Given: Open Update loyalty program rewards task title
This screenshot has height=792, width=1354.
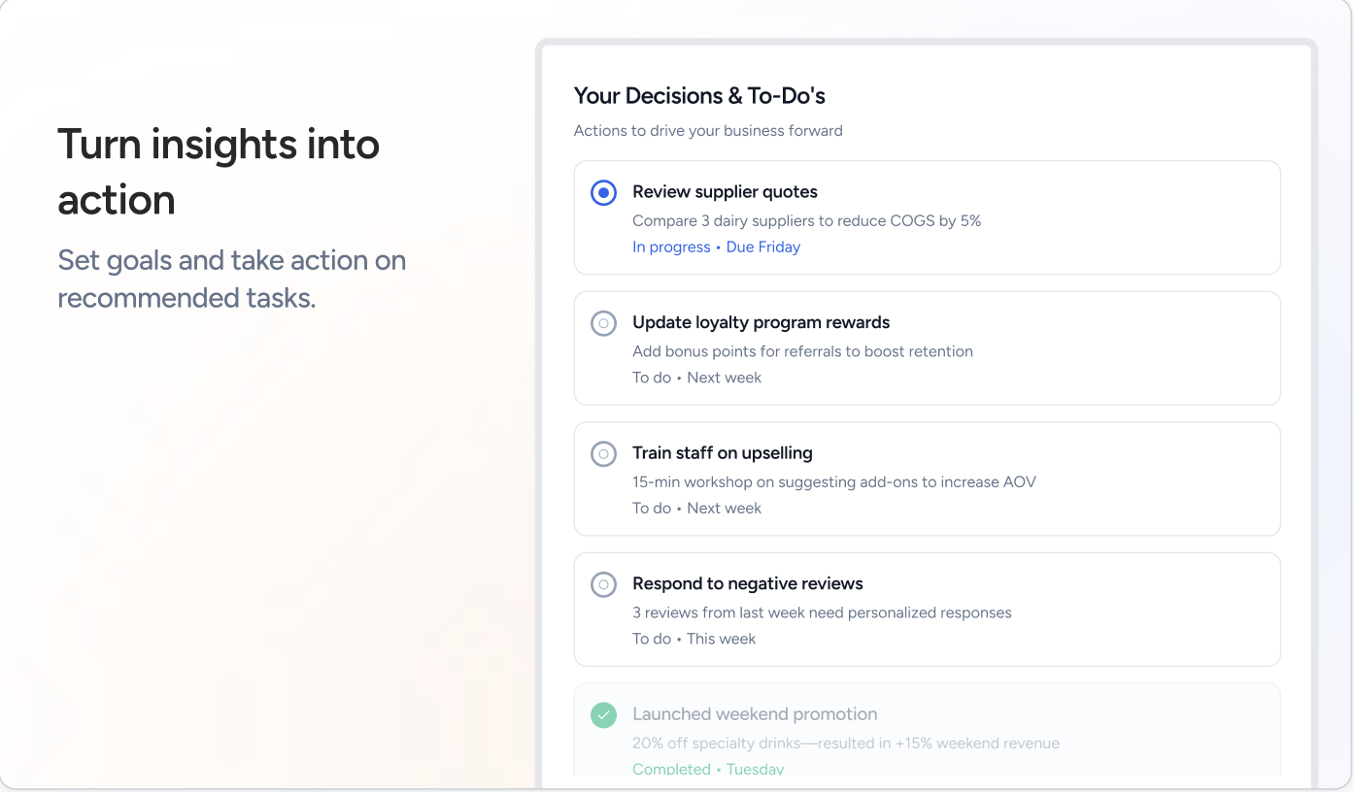Looking at the screenshot, I should pos(761,322).
